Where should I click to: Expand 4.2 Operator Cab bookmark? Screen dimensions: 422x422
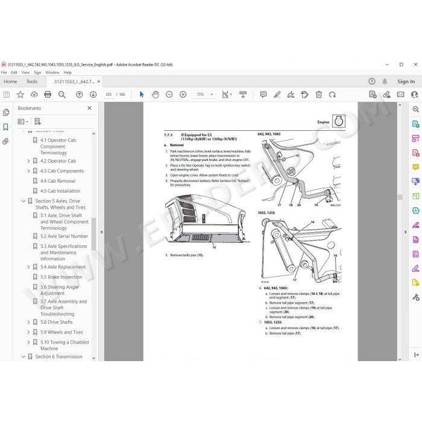pos(28,161)
